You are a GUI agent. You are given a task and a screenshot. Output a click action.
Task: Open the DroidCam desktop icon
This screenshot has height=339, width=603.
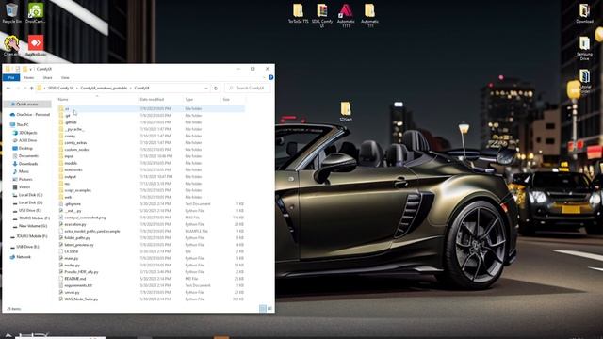[36, 12]
